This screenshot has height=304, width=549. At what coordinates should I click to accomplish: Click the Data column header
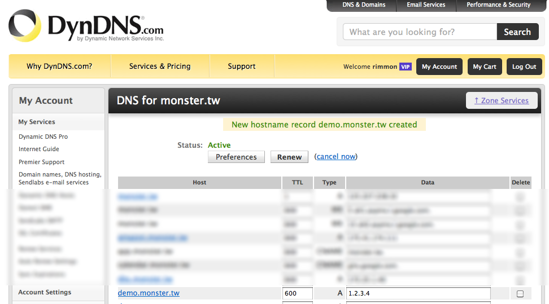[428, 182]
